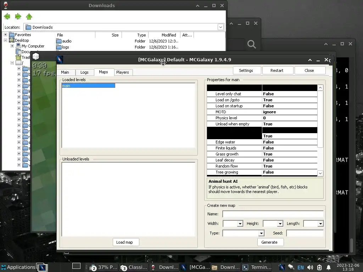363x272 pixels.
Task: Click properties grid scroll-down arrow
Action: pos(320,173)
